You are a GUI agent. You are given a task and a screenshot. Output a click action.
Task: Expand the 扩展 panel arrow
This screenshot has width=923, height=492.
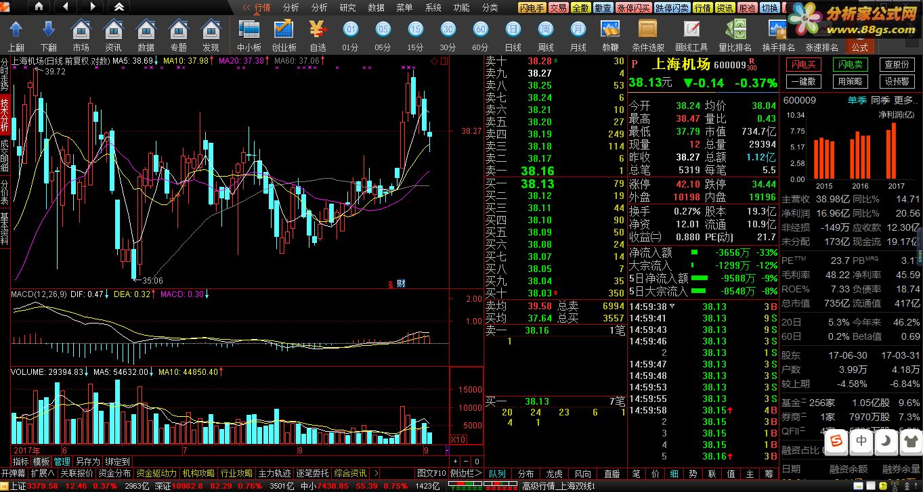coord(43,473)
